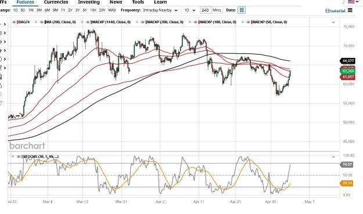
Task: Click the 66,077 black price tag
Action: coord(347,61)
